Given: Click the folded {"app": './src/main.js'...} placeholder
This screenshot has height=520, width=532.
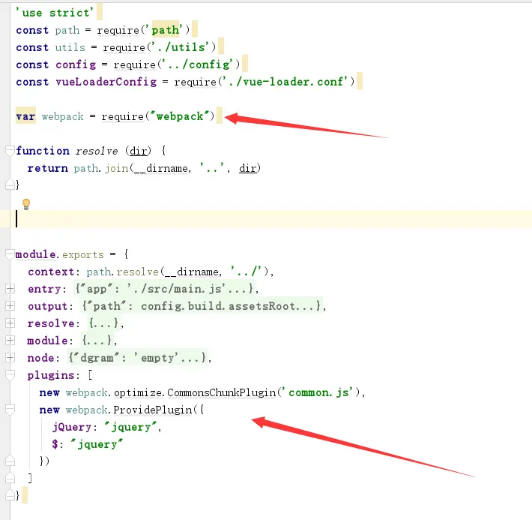Looking at the screenshot, I should click(x=165, y=289).
